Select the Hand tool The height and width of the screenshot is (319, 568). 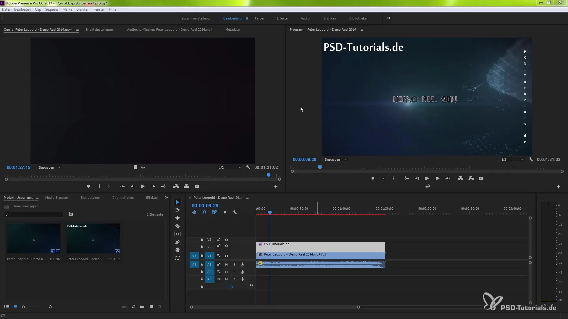pyautogui.click(x=177, y=250)
